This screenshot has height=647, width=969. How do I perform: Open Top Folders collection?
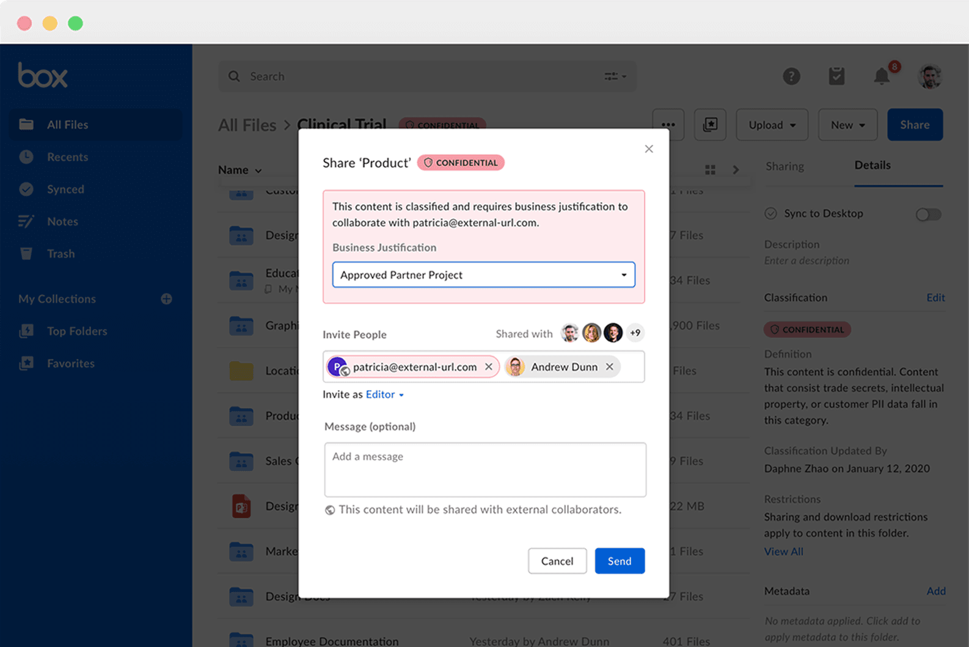coord(77,331)
